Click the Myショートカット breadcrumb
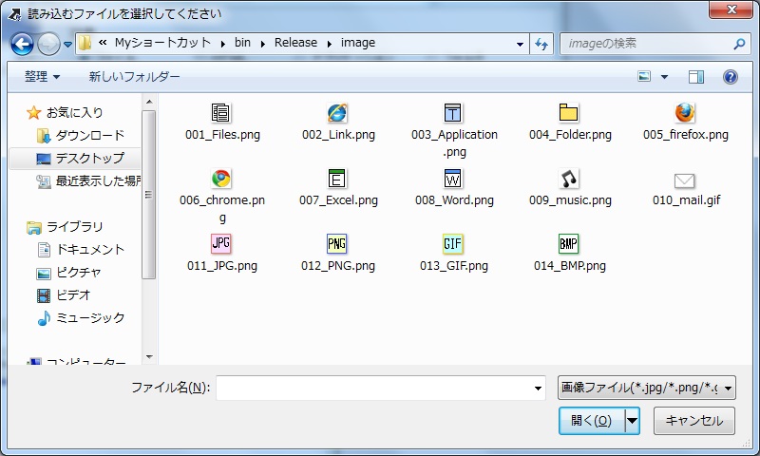Screen dimensions: 760x456 pos(162,43)
